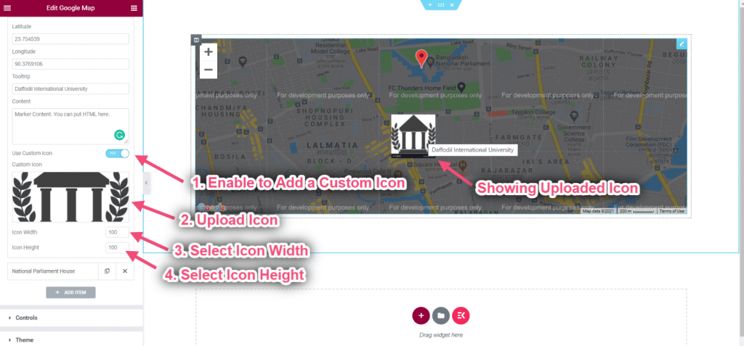This screenshot has width=744, height=346.
Task: Click the map zoom in plus button
Action: [x=209, y=52]
